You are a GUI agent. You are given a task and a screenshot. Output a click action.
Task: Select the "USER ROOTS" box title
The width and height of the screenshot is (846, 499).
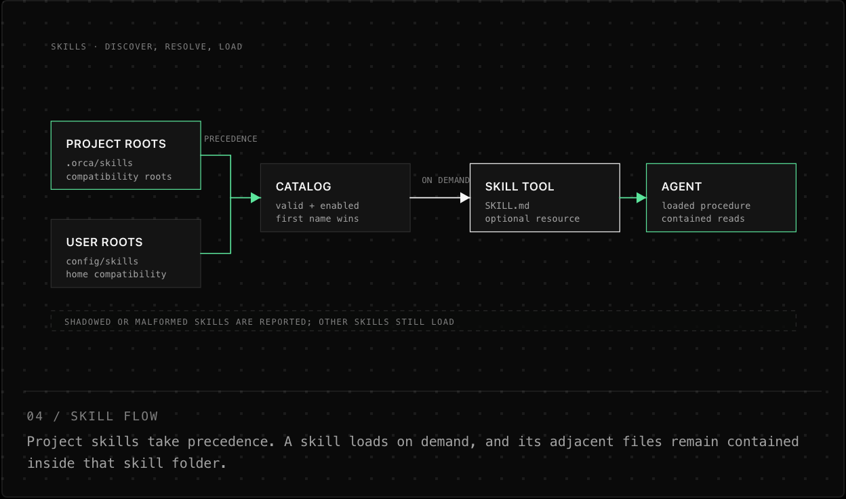pos(104,242)
